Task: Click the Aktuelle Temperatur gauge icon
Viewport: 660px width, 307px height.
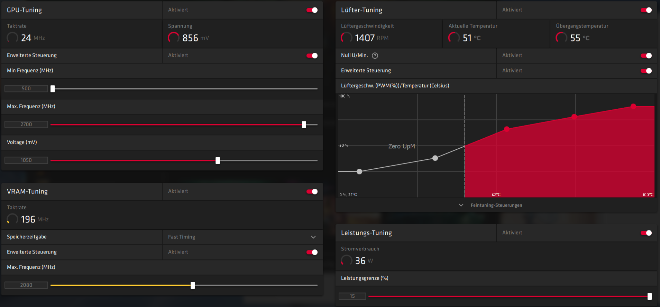Action: 454,37
